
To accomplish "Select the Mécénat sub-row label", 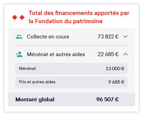I will [x=28, y=68].
